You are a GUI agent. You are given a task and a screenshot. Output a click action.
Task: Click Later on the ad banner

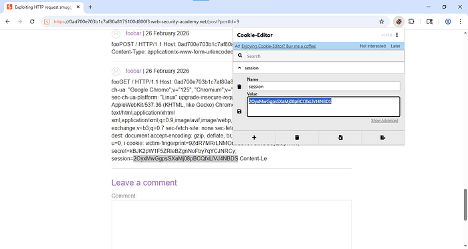point(396,46)
